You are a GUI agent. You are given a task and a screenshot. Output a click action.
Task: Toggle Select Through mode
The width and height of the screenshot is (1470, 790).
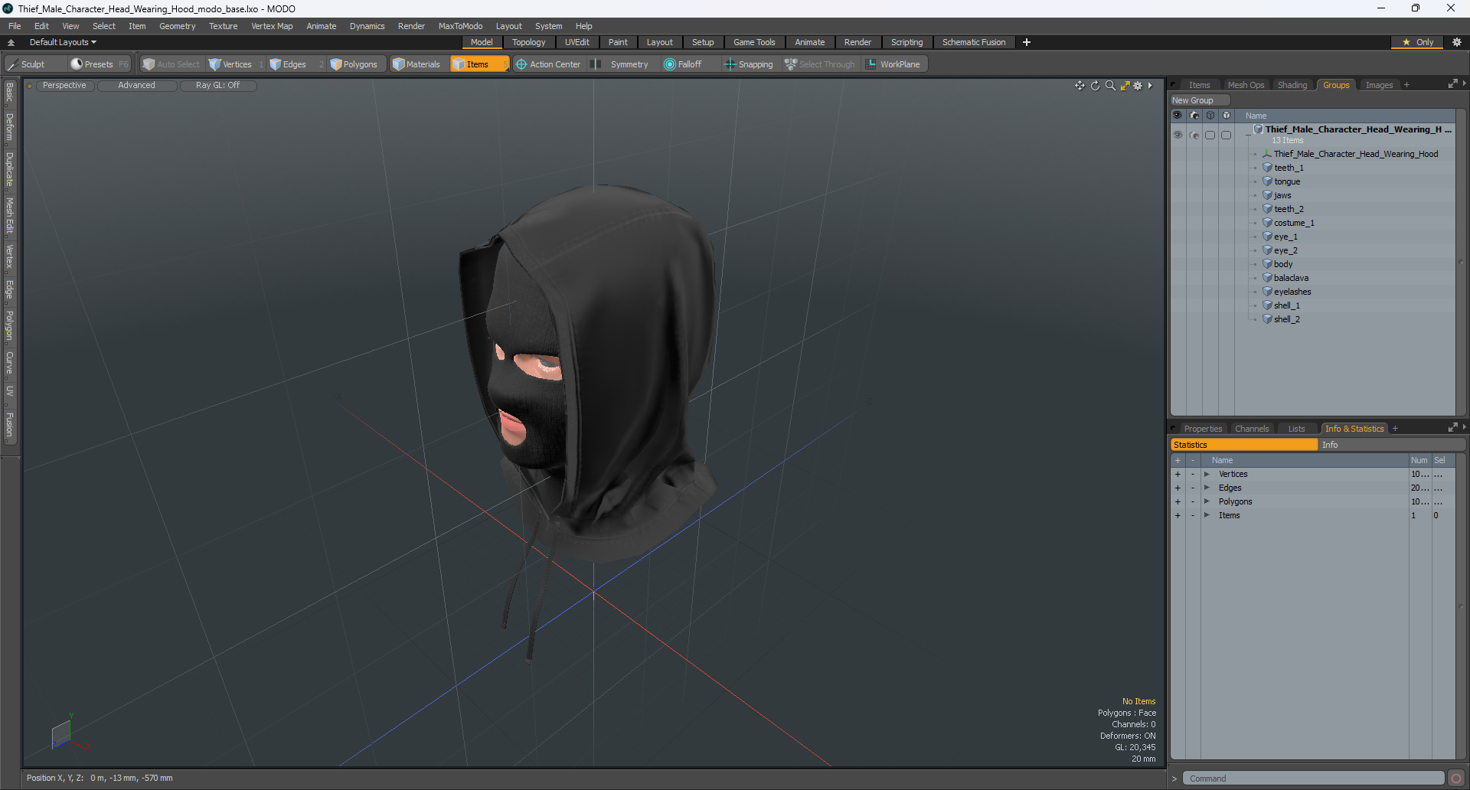(819, 64)
